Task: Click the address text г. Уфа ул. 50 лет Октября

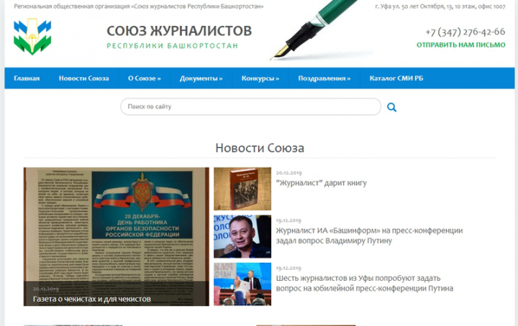Action: [x=440, y=6]
